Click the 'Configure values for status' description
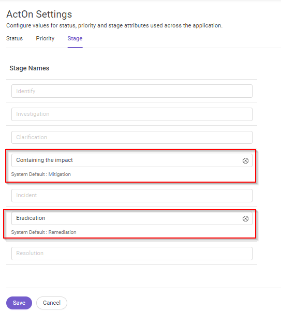 [x=114, y=25]
